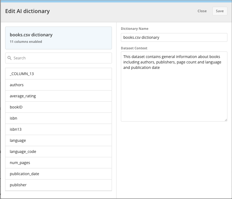Choose the language_code column
232x199 pixels.
tap(58, 152)
